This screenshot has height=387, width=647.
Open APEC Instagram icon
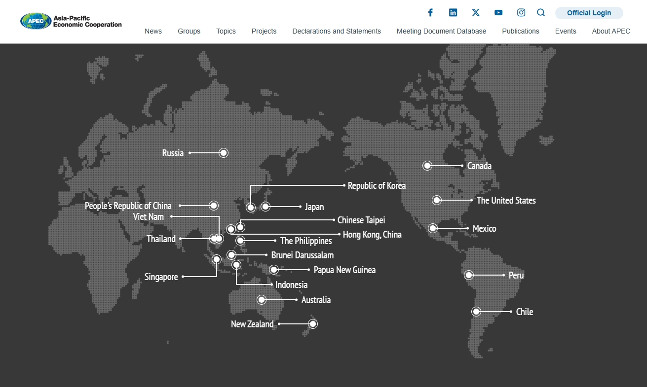click(521, 13)
